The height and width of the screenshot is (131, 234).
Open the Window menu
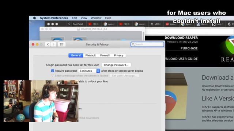tap(96, 18)
